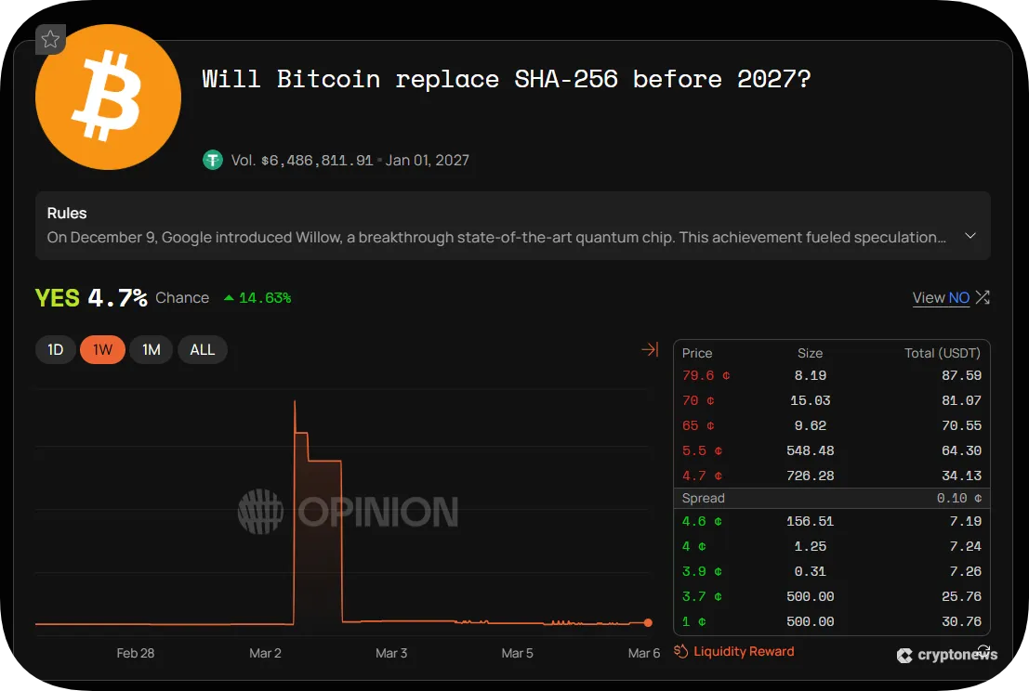This screenshot has height=691, width=1029.
Task: Click the 4.7 ¢ ask price
Action: click(702, 476)
